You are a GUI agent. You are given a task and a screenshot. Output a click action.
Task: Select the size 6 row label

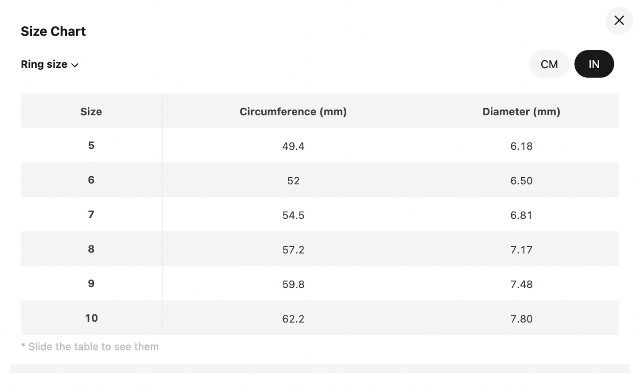[x=91, y=179]
